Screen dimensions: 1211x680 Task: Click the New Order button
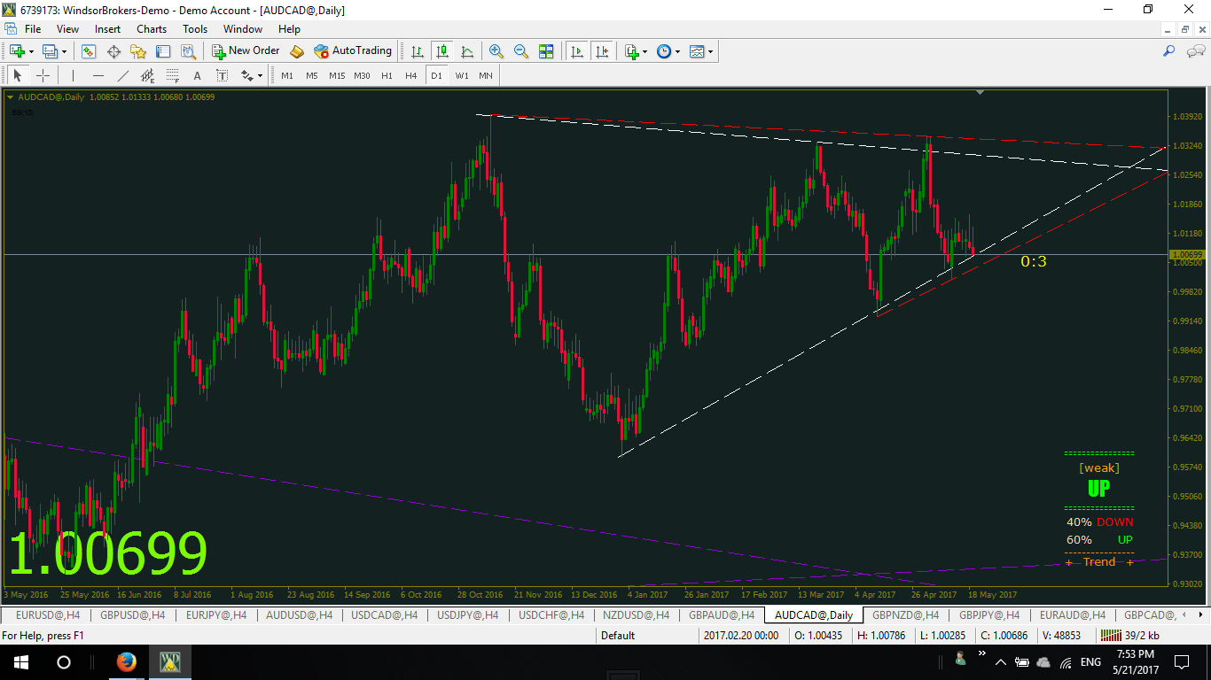pyautogui.click(x=246, y=51)
